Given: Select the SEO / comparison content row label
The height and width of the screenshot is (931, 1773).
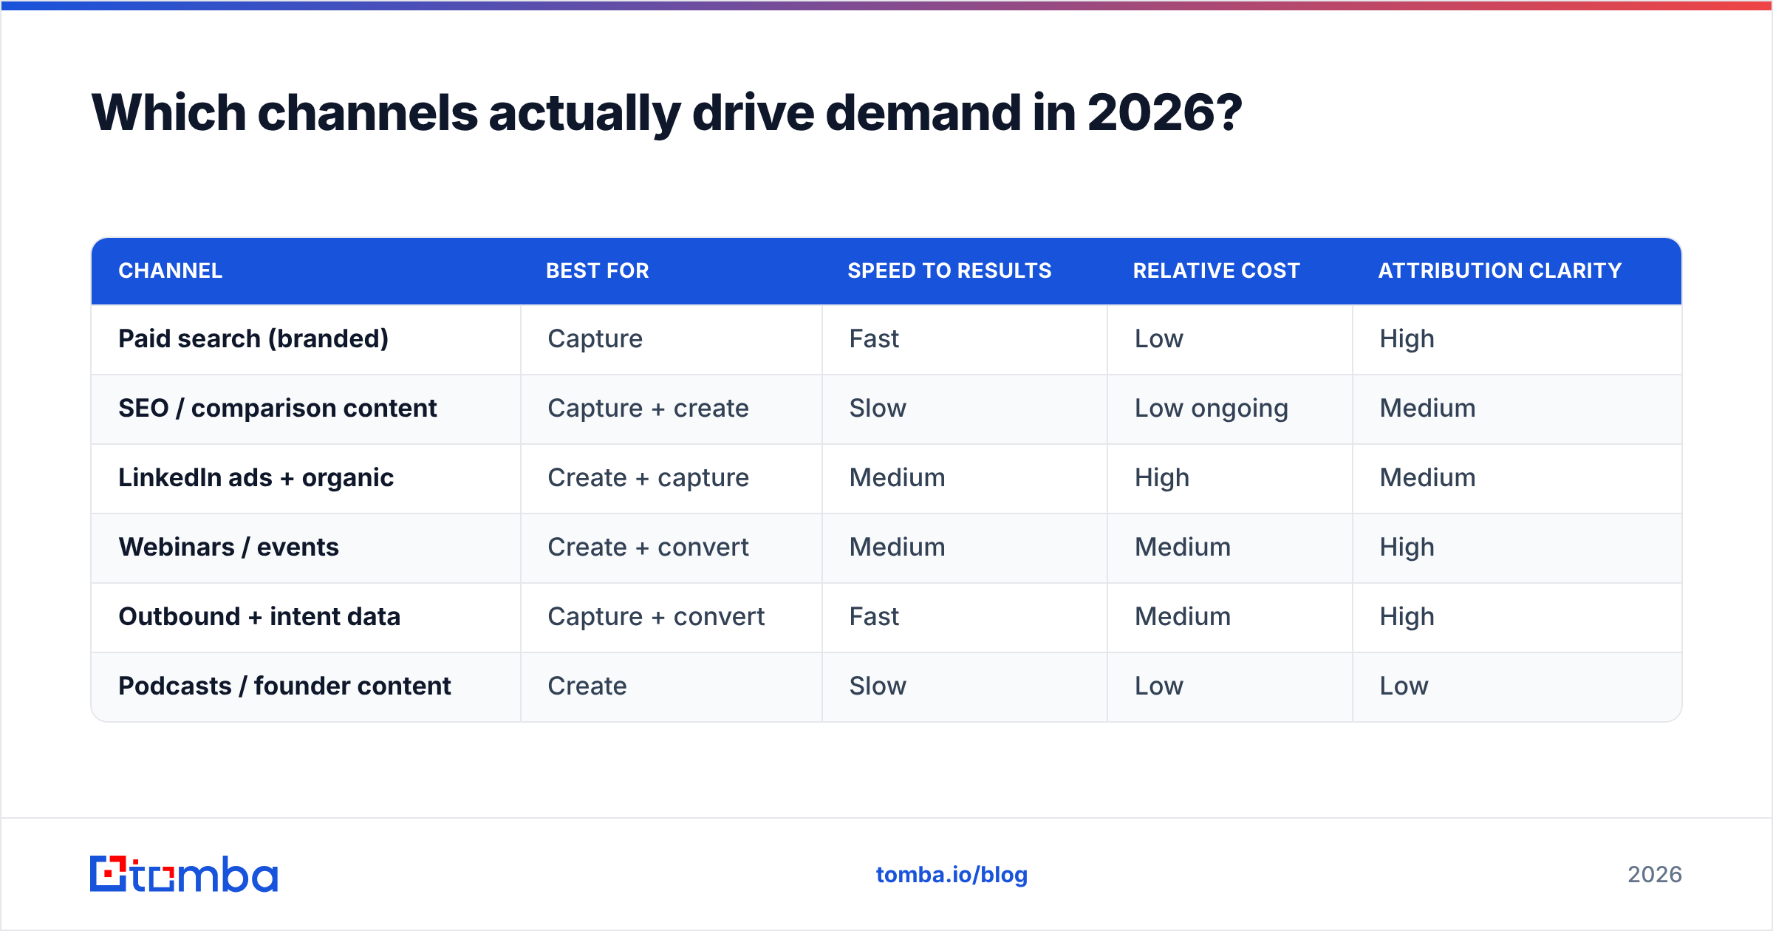Looking at the screenshot, I should pos(278,408).
